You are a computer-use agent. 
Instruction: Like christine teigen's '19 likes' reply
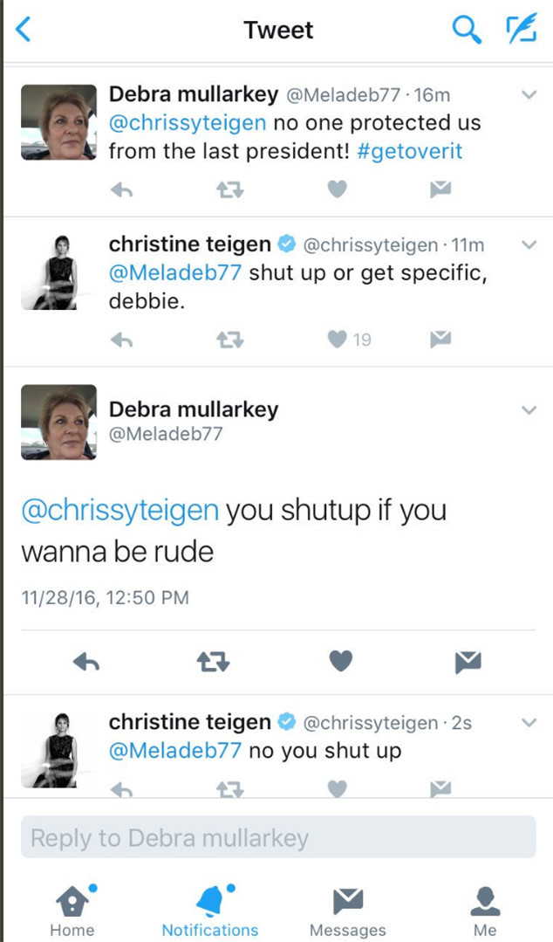pos(336,340)
